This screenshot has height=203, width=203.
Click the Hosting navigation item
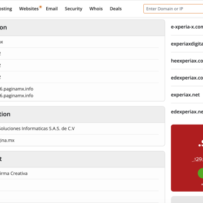[x=6, y=8]
